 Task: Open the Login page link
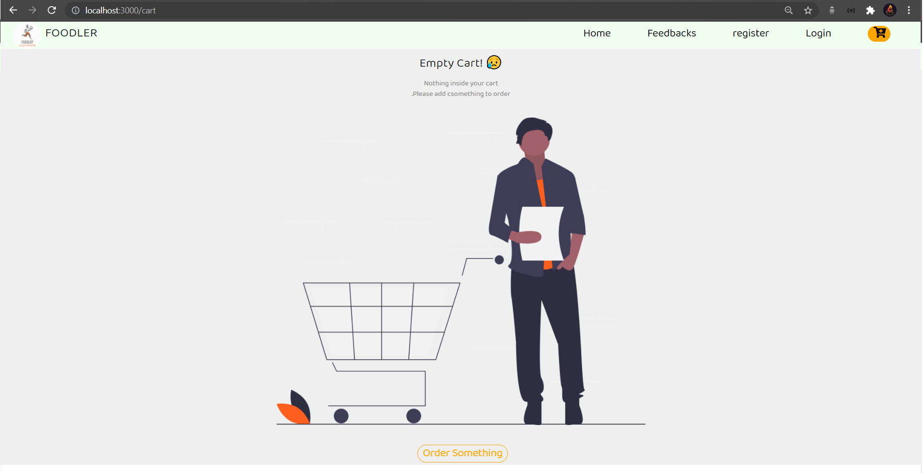click(818, 33)
